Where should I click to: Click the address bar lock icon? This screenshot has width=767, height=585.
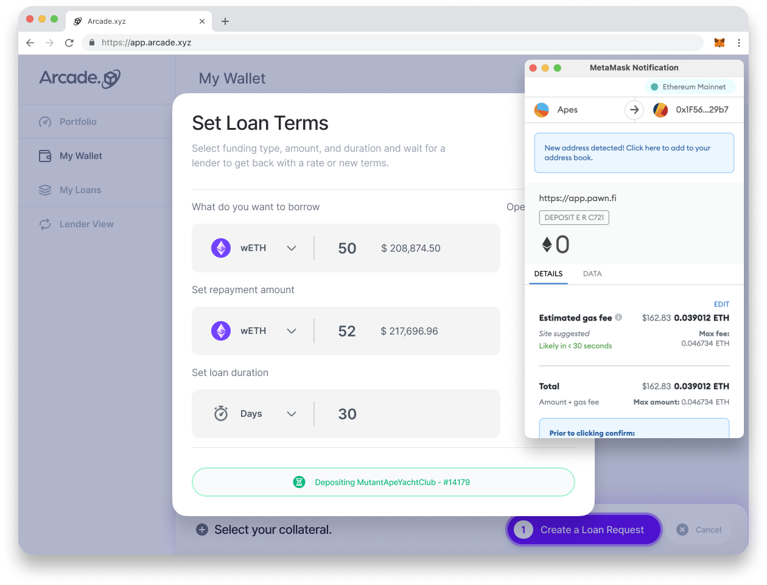pos(92,43)
